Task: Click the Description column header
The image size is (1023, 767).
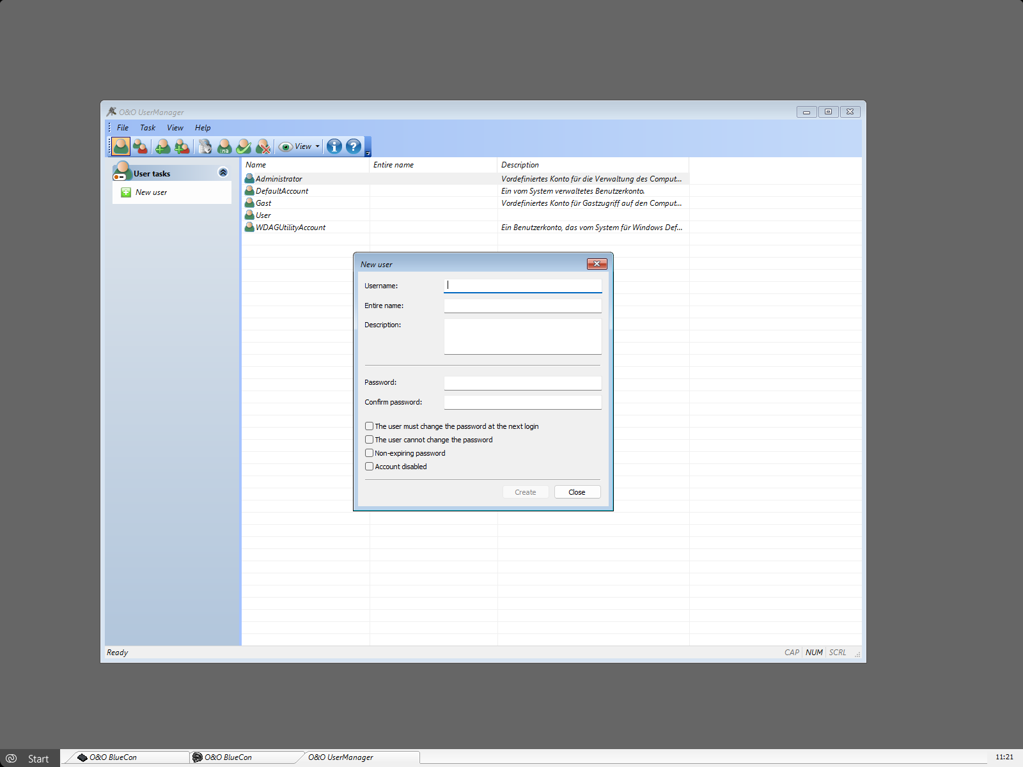Action: coord(593,165)
